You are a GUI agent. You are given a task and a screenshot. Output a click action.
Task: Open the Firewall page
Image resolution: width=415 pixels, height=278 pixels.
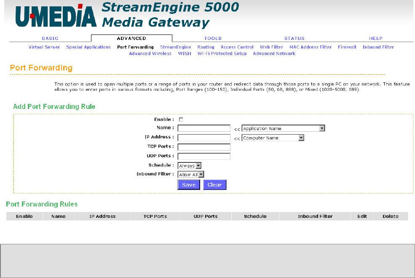click(x=347, y=47)
